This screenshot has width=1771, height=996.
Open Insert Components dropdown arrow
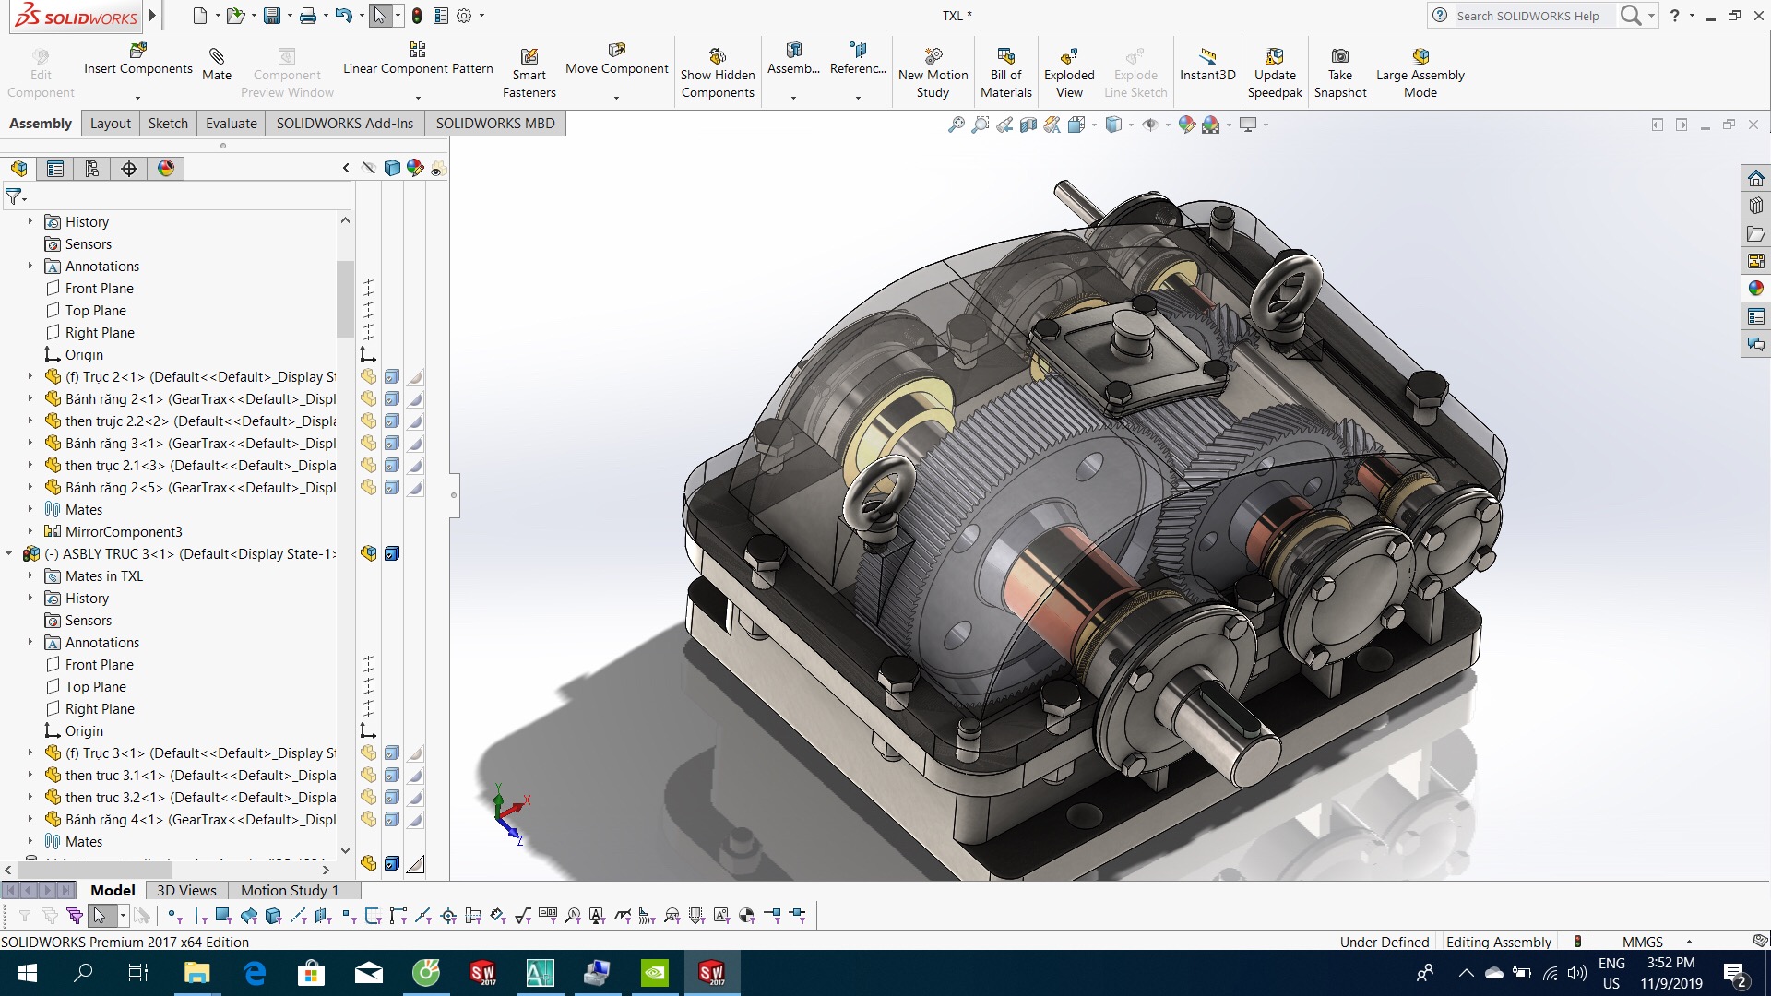(x=137, y=98)
